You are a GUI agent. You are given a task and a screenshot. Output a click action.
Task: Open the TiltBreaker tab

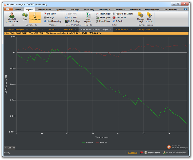(135, 10)
